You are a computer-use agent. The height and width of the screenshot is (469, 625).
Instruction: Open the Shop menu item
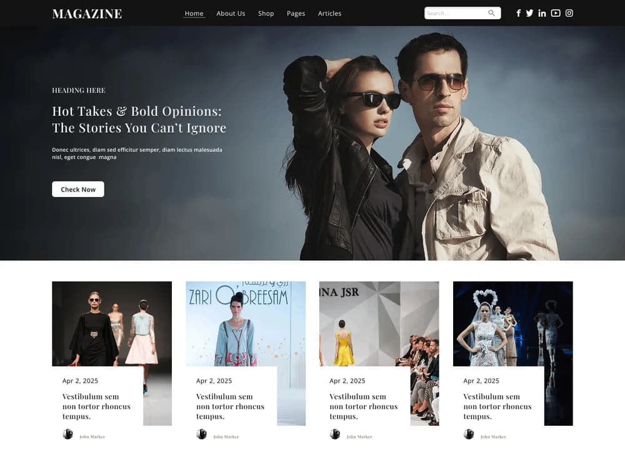[266, 13]
